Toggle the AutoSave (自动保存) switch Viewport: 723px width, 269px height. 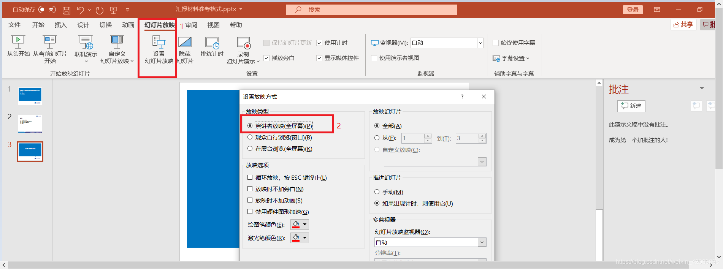[x=47, y=9]
